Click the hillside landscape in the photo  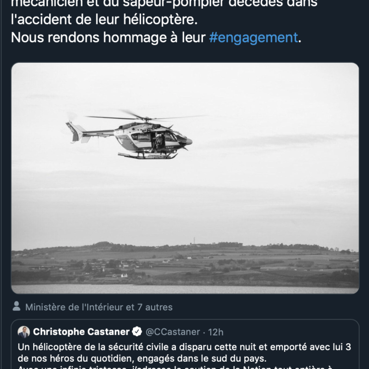click(184, 263)
